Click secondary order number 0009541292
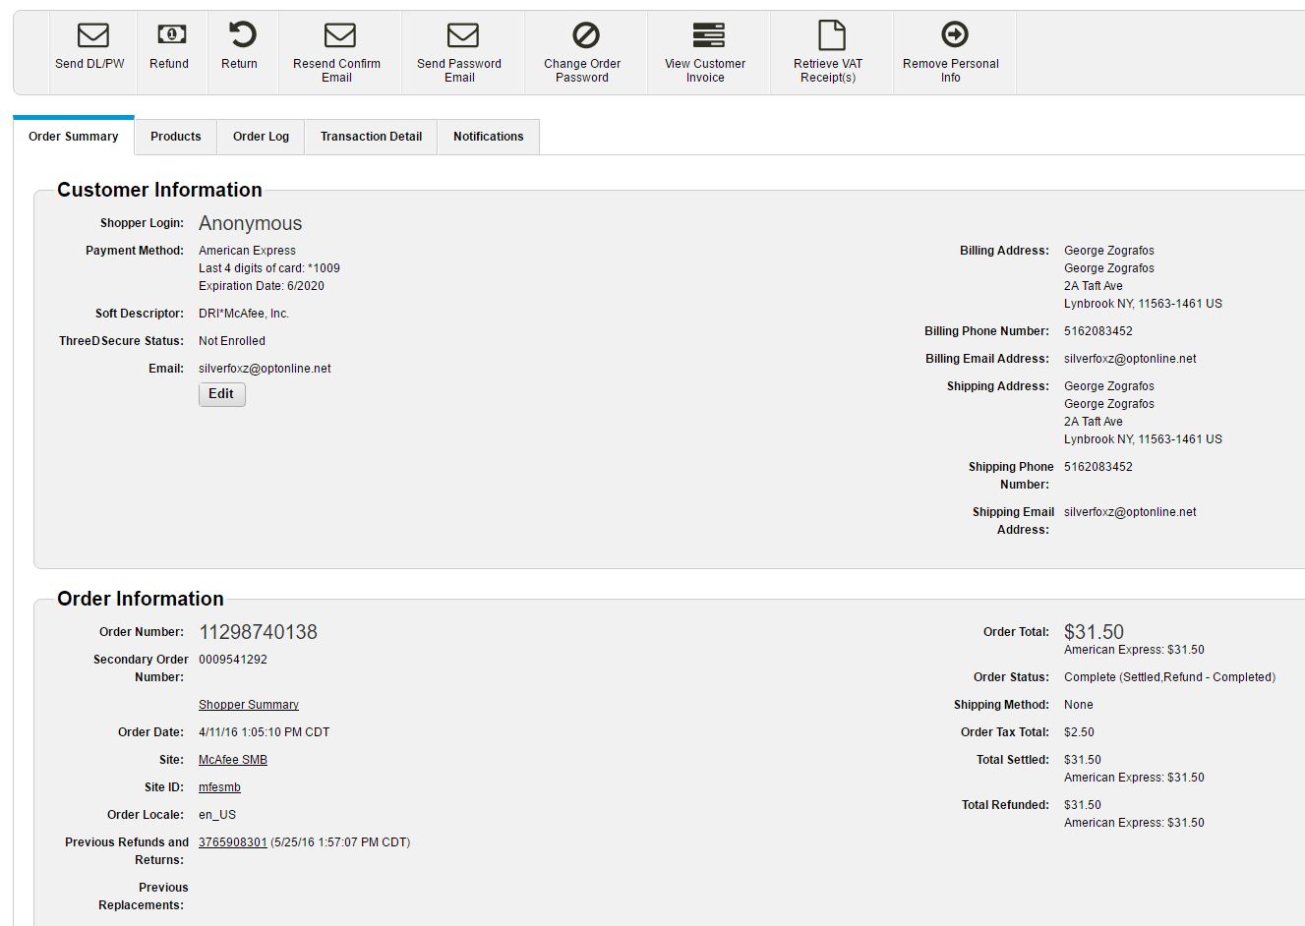 coord(233,660)
